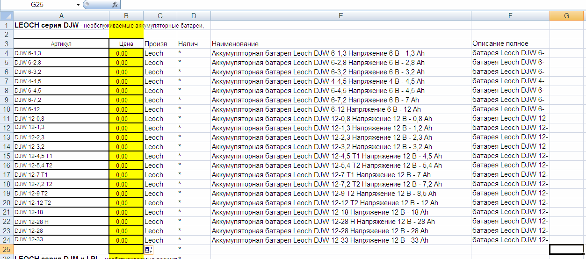Click the 0,00 price in the DJW 12-33 row

[126, 240]
